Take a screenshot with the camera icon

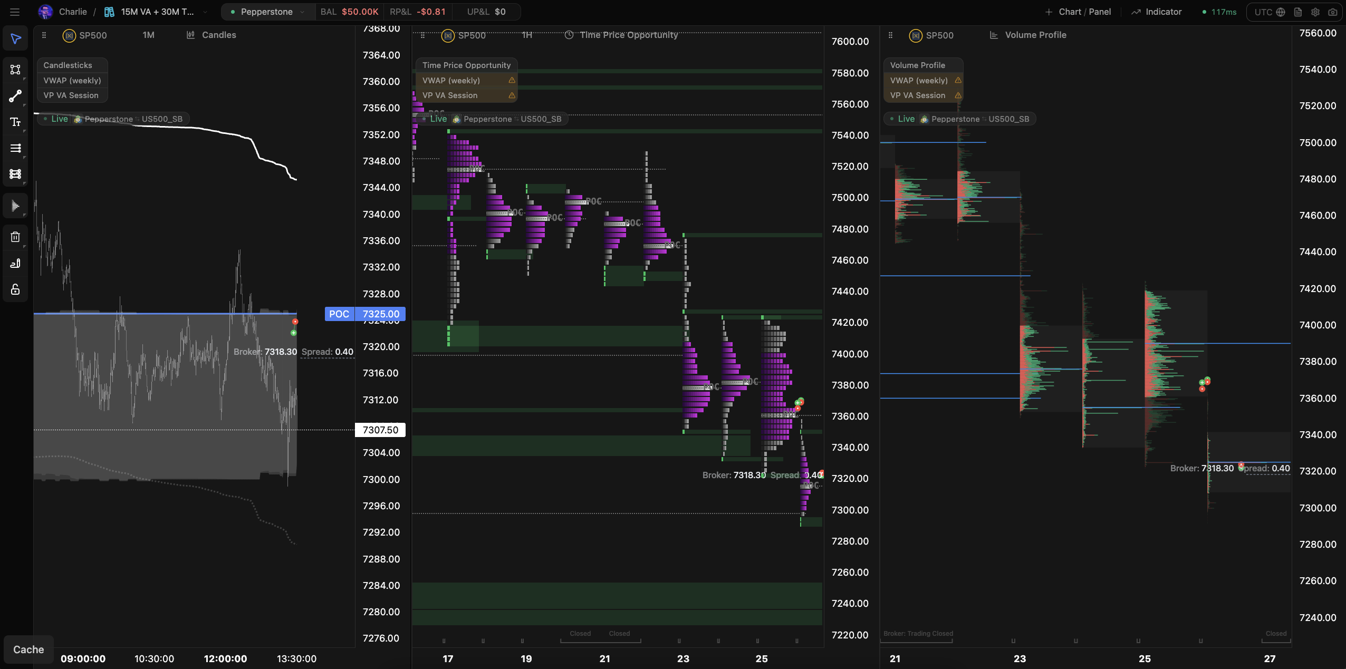click(x=1333, y=12)
